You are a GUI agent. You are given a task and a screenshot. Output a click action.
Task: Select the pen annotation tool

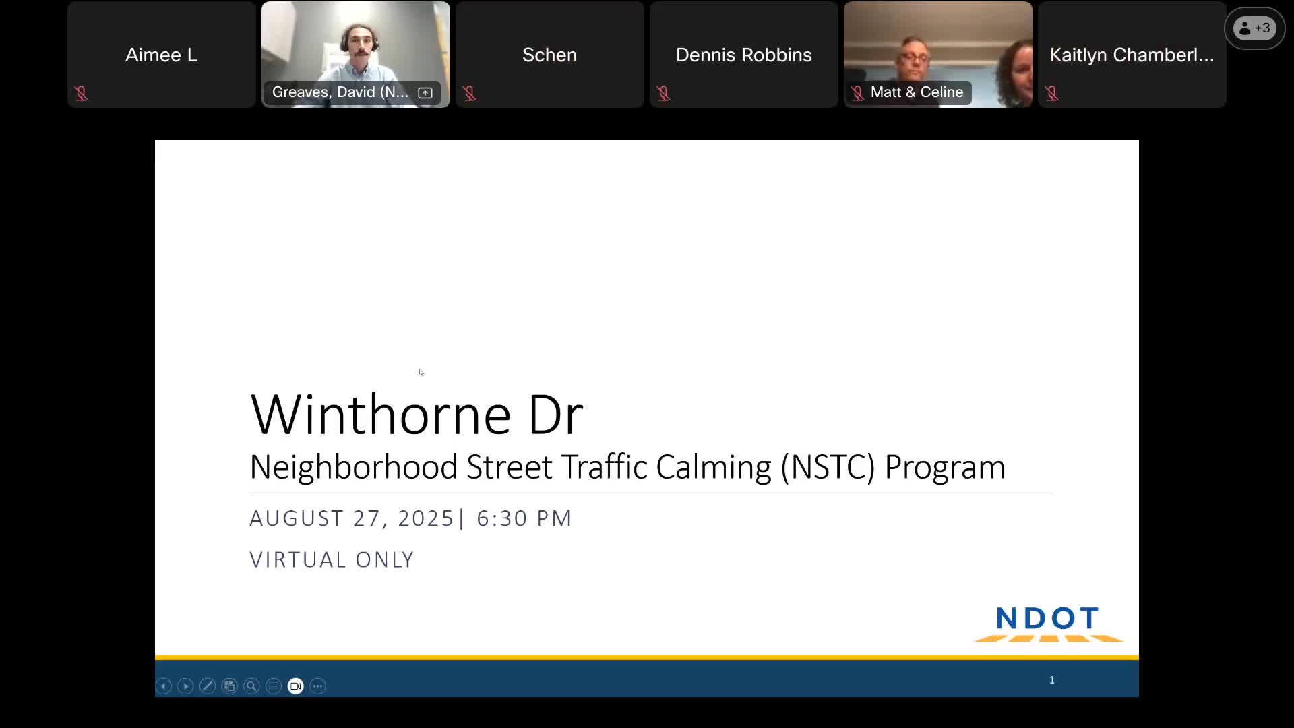(x=208, y=686)
